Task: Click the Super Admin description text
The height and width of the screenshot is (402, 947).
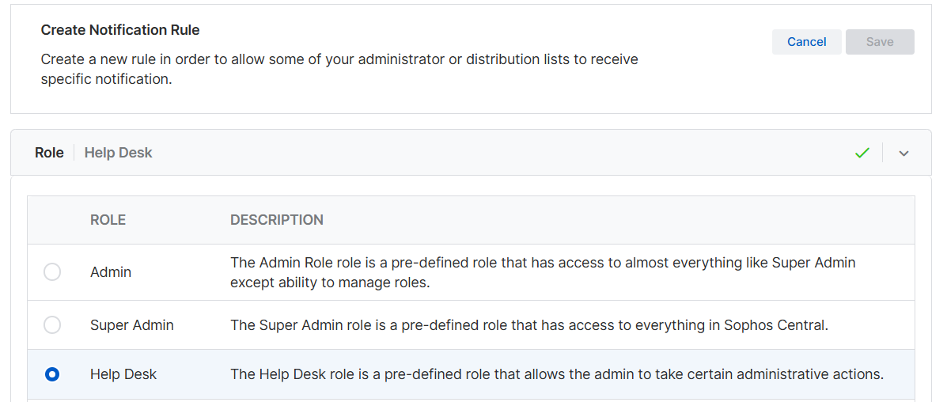Action: [528, 324]
